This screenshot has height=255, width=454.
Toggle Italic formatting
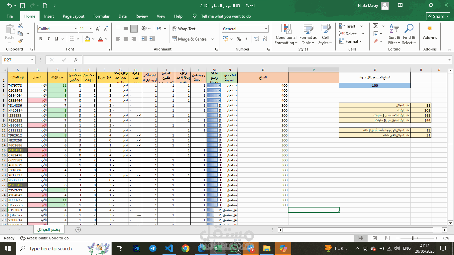[x=48, y=39]
